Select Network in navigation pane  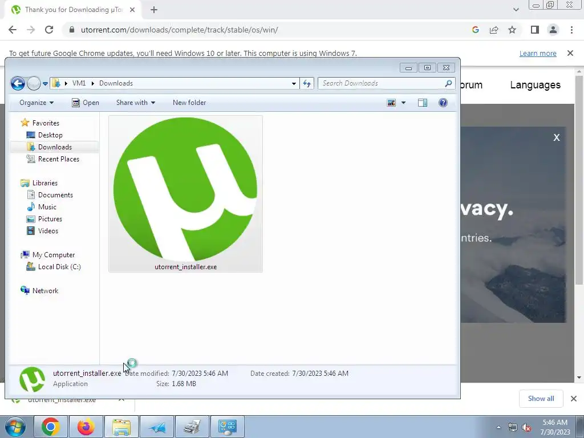tap(45, 291)
